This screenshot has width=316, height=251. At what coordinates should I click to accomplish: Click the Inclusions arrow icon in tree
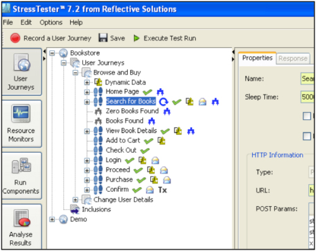point(75,209)
